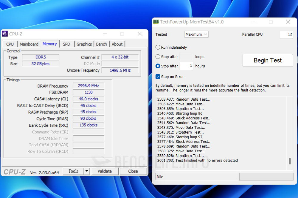This screenshot has width=298, height=198.
Task: Click the CPU-Z app icon in title bar
Action: coord(5,34)
